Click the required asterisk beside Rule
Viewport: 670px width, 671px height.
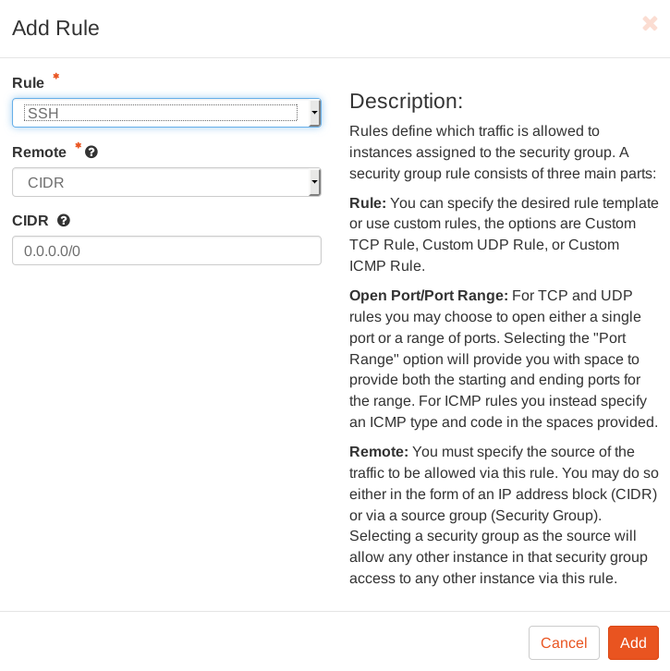click(x=55, y=77)
